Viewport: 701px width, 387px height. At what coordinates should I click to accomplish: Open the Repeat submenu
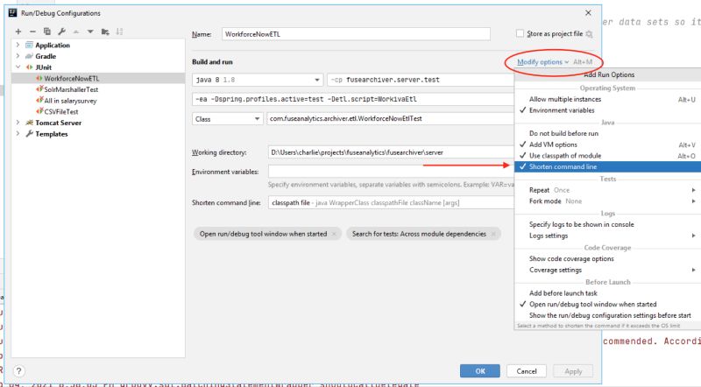point(607,190)
